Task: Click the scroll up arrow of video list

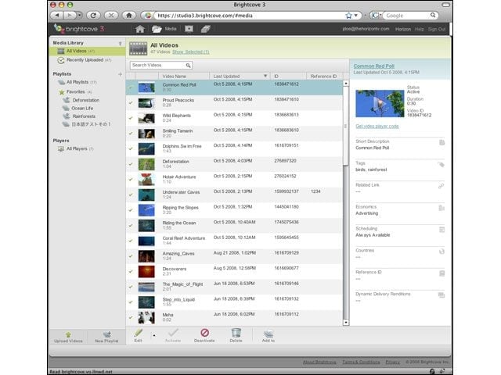Action: (346, 84)
